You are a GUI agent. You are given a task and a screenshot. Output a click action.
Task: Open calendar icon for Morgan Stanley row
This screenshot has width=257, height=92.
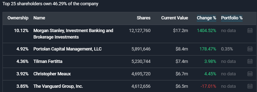(x=250, y=31)
